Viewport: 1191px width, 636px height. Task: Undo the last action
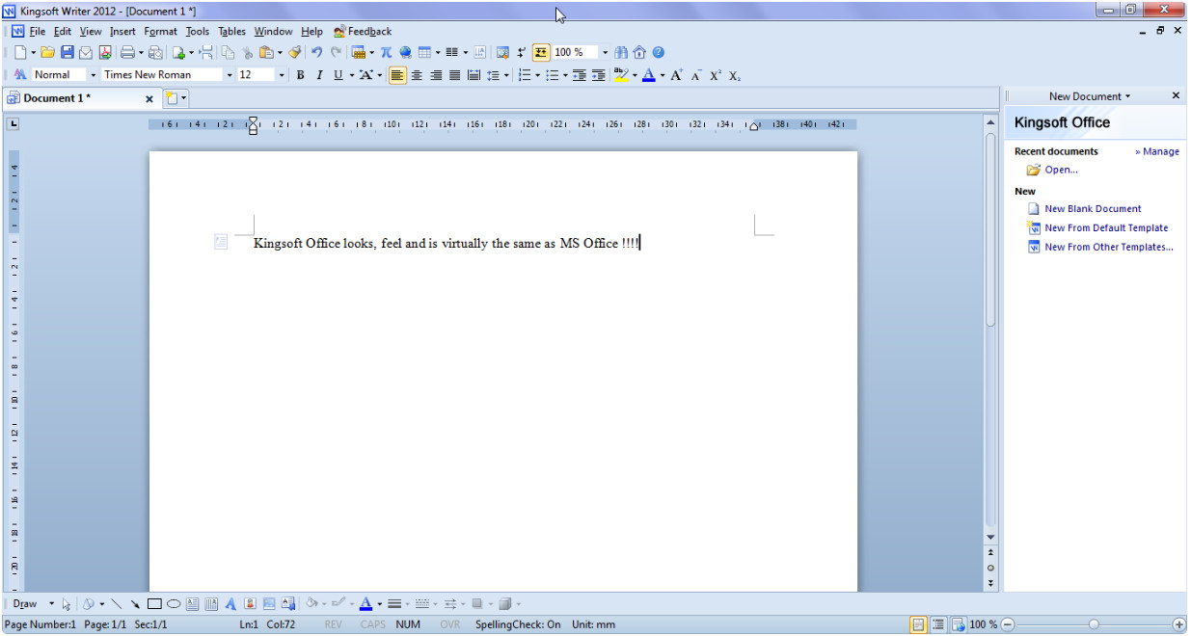(316, 52)
